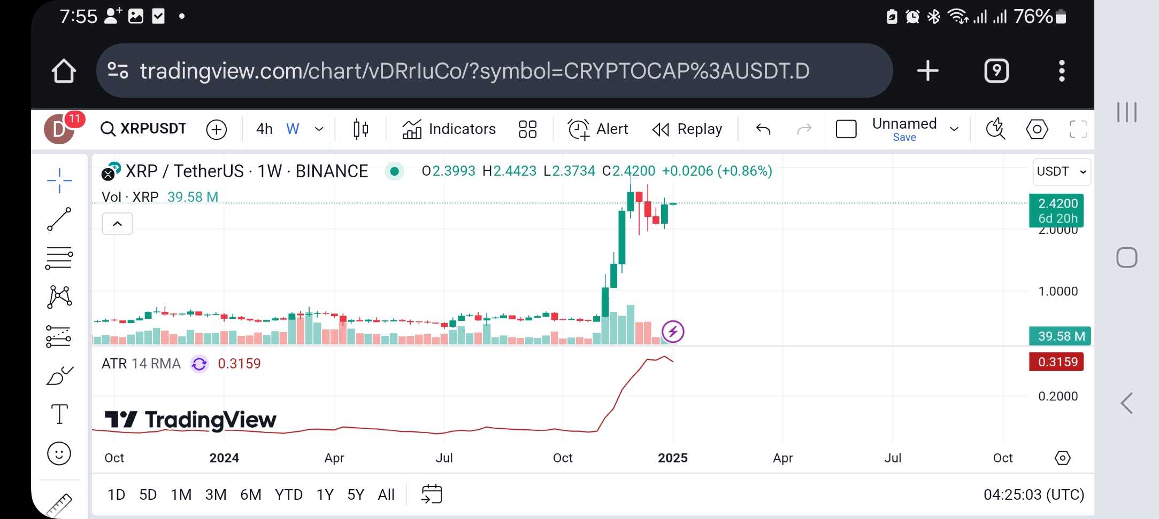The image size is (1159, 519).
Task: Collapse the indicator legend with chevron
Action: pos(117,224)
